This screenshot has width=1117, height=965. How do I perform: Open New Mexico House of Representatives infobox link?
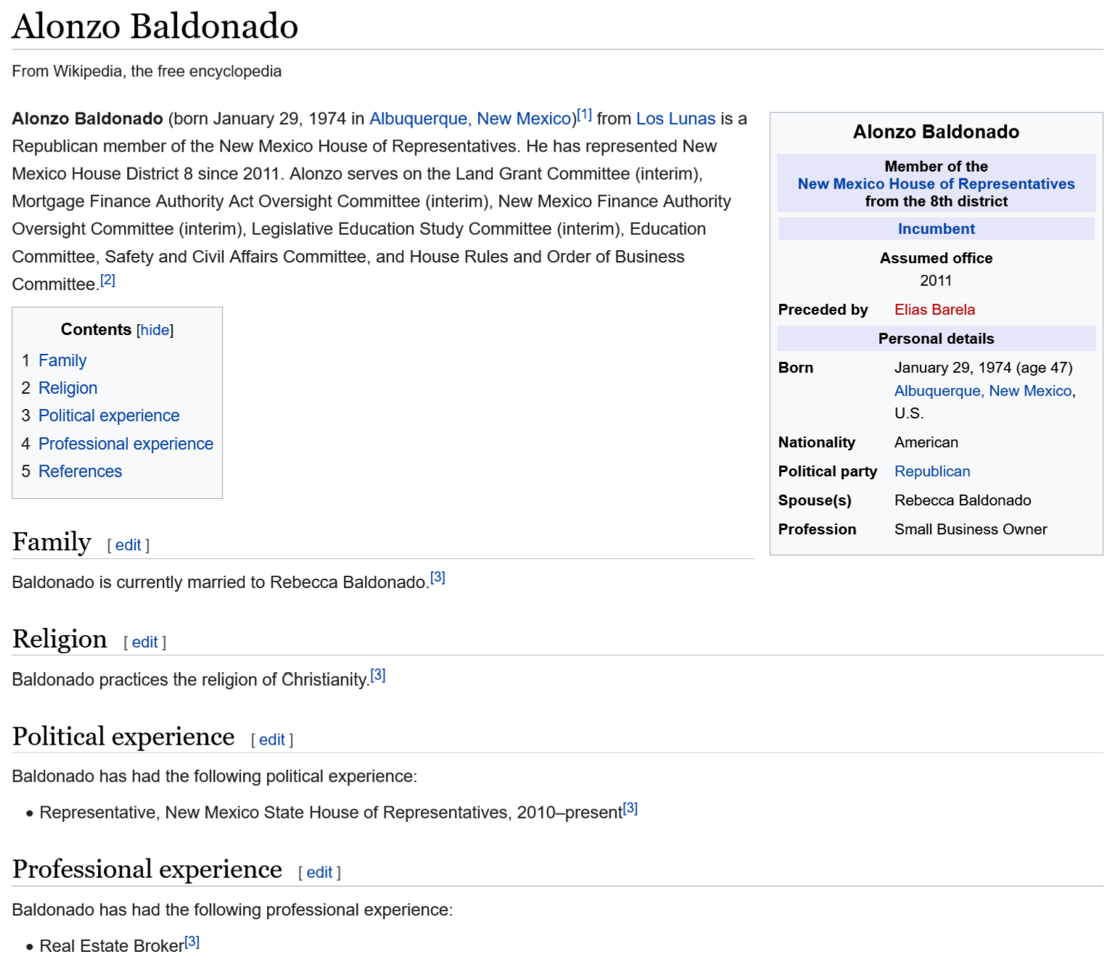[x=936, y=184]
